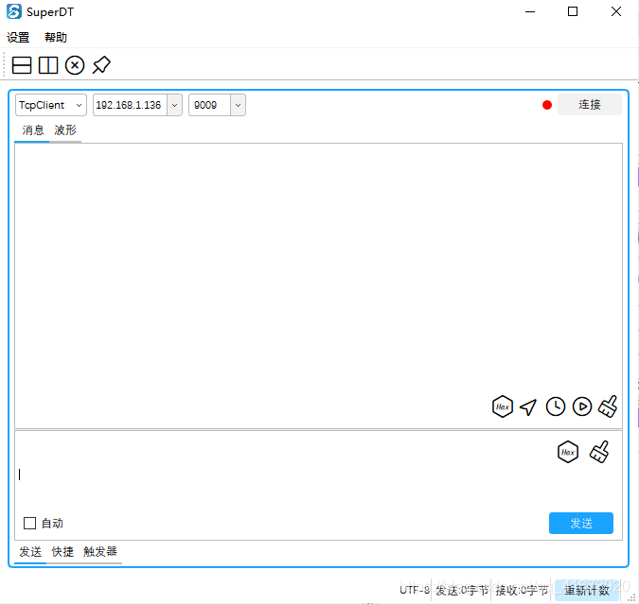Expand the IP address dropdown arrow
The height and width of the screenshot is (604, 639).
point(174,105)
